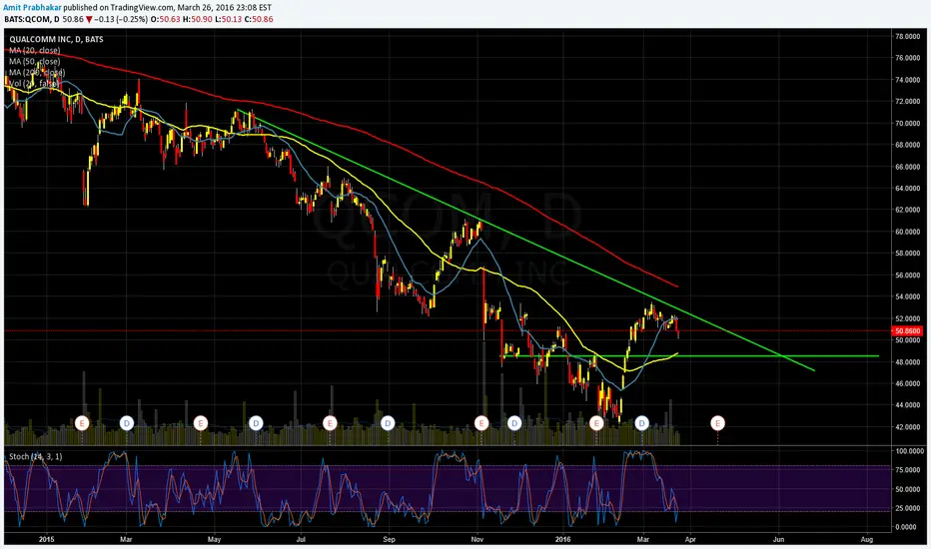Viewport: 931px width, 549px height.
Task: Select the MA (200, close) indicator label
Action: (x=37, y=73)
